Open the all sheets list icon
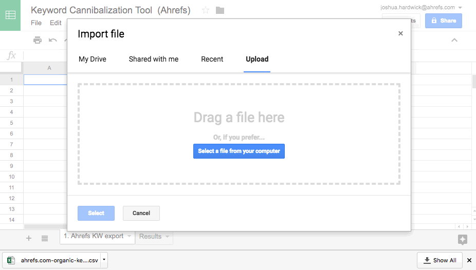This screenshot has width=476, height=270. click(45, 238)
